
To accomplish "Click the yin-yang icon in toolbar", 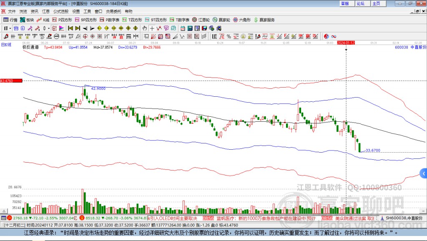I will coord(327,36).
